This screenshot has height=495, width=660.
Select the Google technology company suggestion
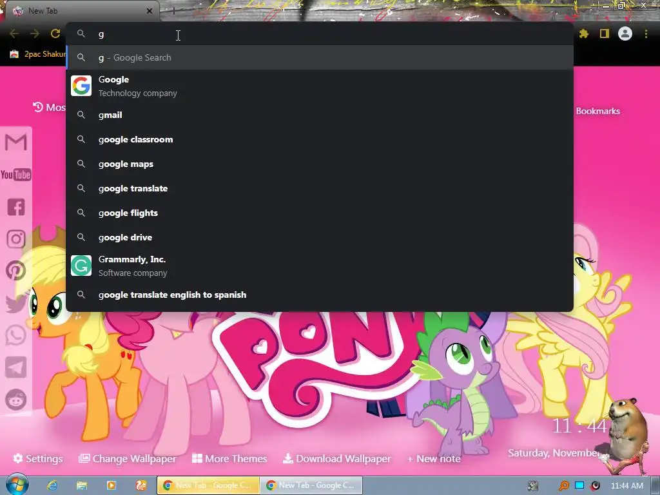pyautogui.click(x=320, y=86)
